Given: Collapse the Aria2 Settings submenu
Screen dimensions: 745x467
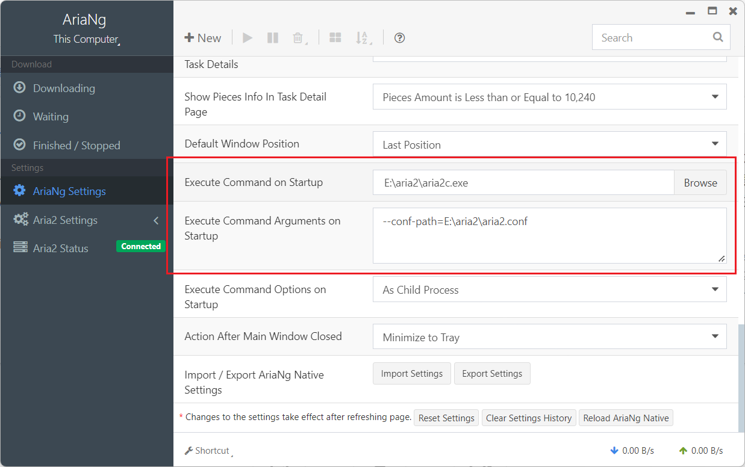Looking at the screenshot, I should tap(156, 220).
